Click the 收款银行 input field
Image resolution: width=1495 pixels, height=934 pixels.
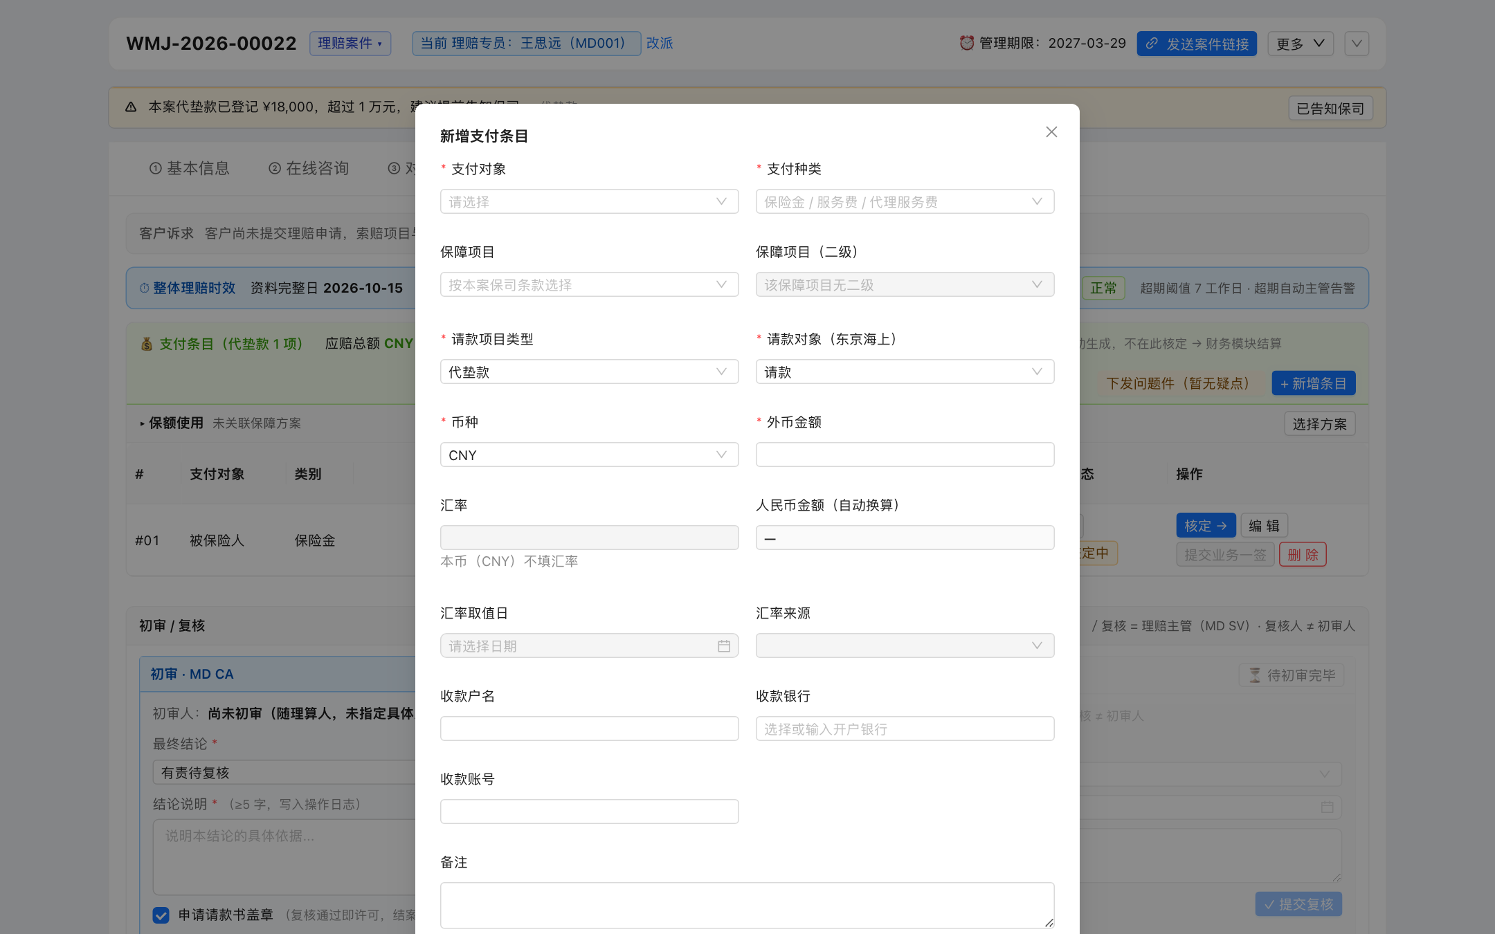[905, 729]
